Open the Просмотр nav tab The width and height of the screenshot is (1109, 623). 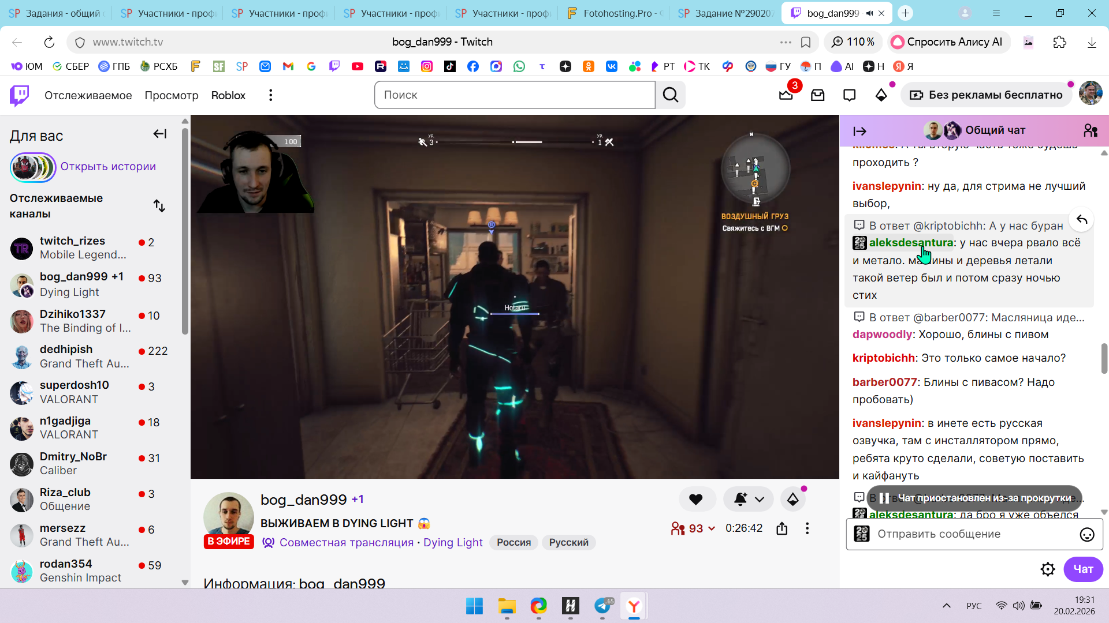point(171,95)
